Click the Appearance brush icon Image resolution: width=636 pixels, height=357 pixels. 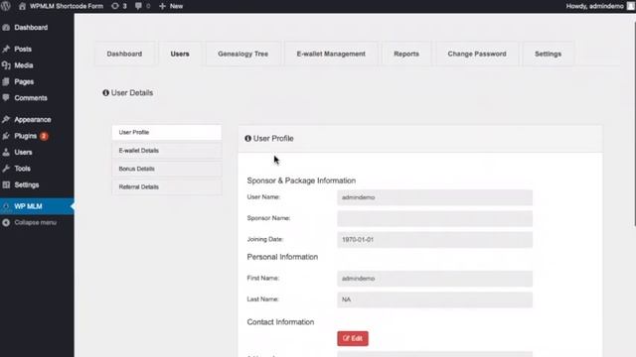coord(6,119)
